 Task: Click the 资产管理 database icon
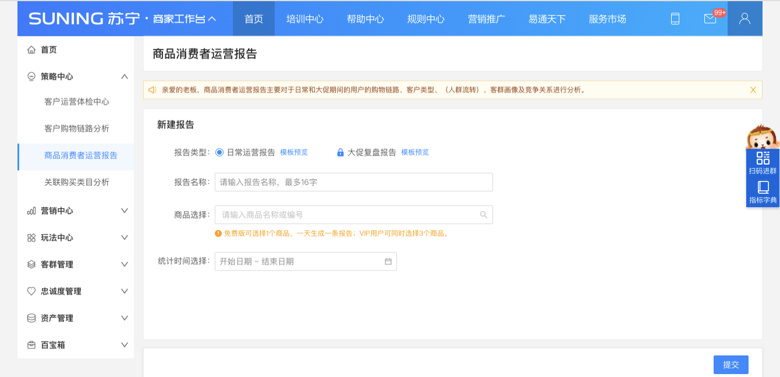pyautogui.click(x=31, y=318)
